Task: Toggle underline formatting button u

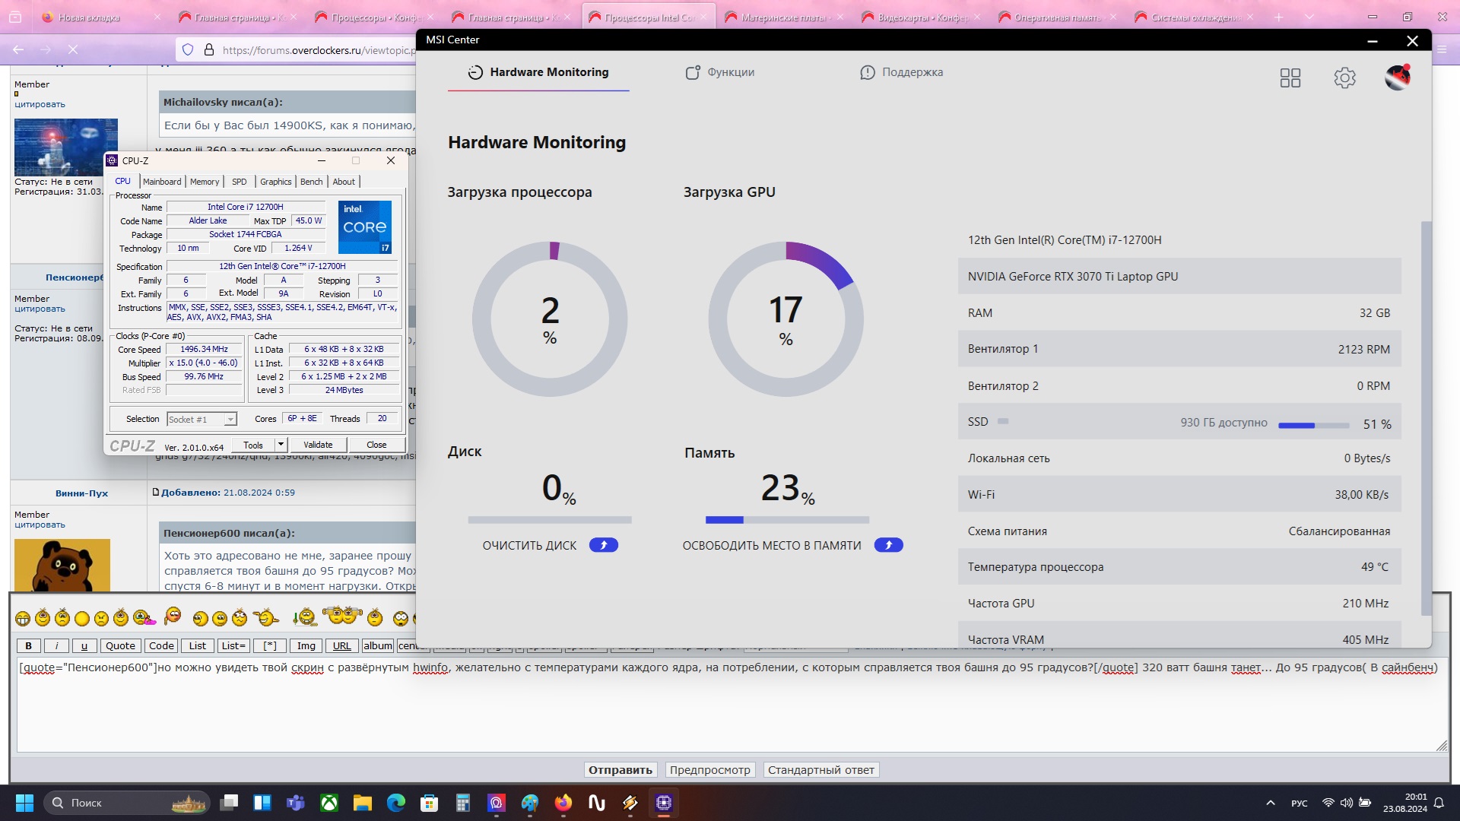Action: coord(84,645)
